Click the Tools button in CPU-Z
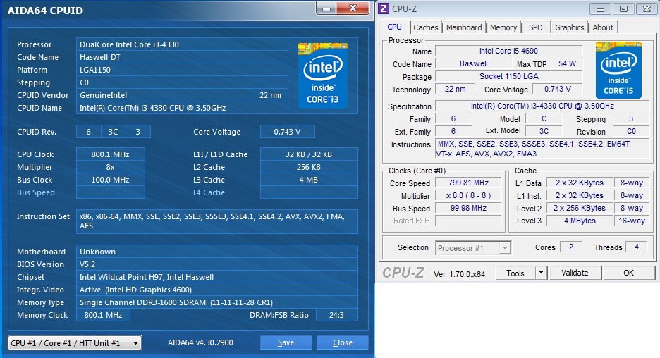660x358 pixels. click(515, 273)
